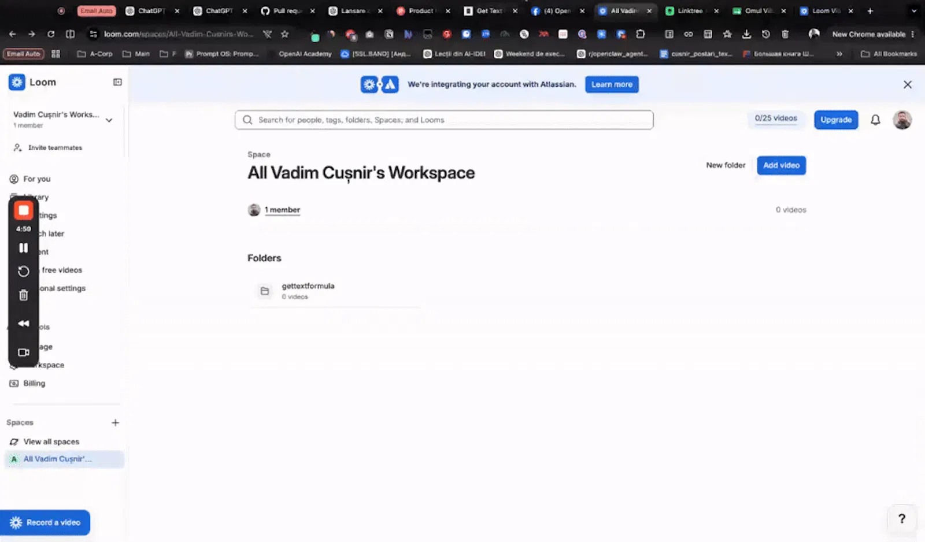Open a new browser tab

pyautogui.click(x=870, y=11)
